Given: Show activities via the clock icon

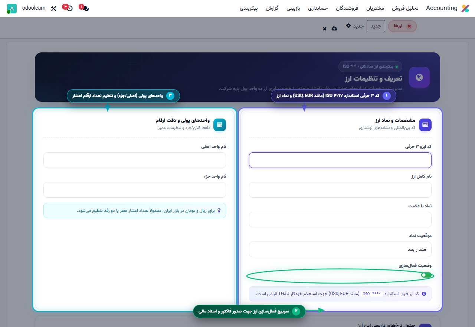Looking at the screenshot, I should 69,8.
